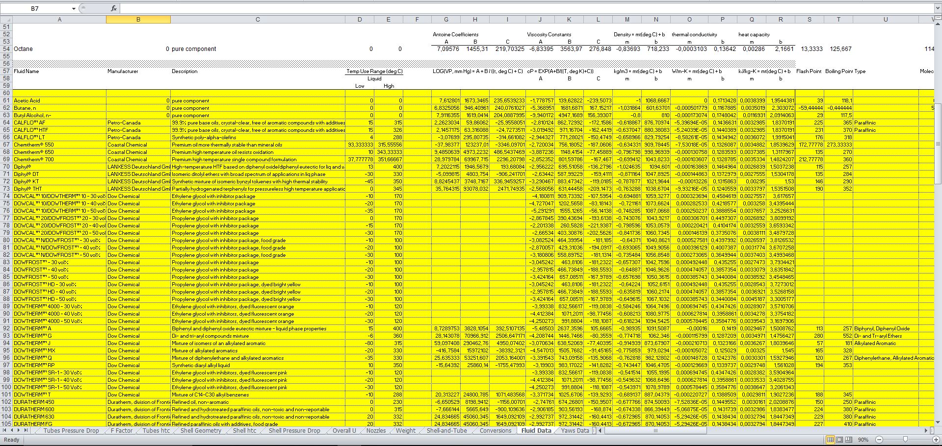Switch to the Nozzles sheet tab
942x446 pixels.
click(376, 430)
